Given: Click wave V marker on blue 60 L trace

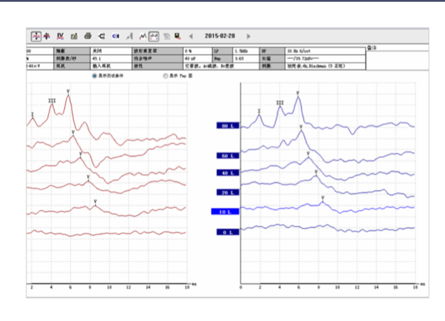Looking at the screenshot, I should 301,128.
